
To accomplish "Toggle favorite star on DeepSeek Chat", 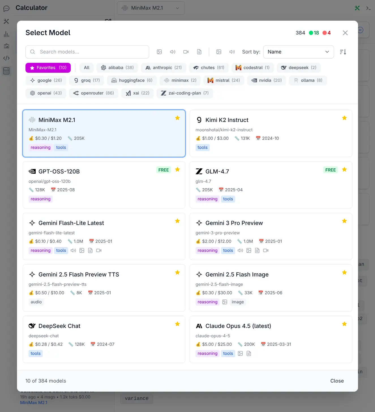I will 177,324.
